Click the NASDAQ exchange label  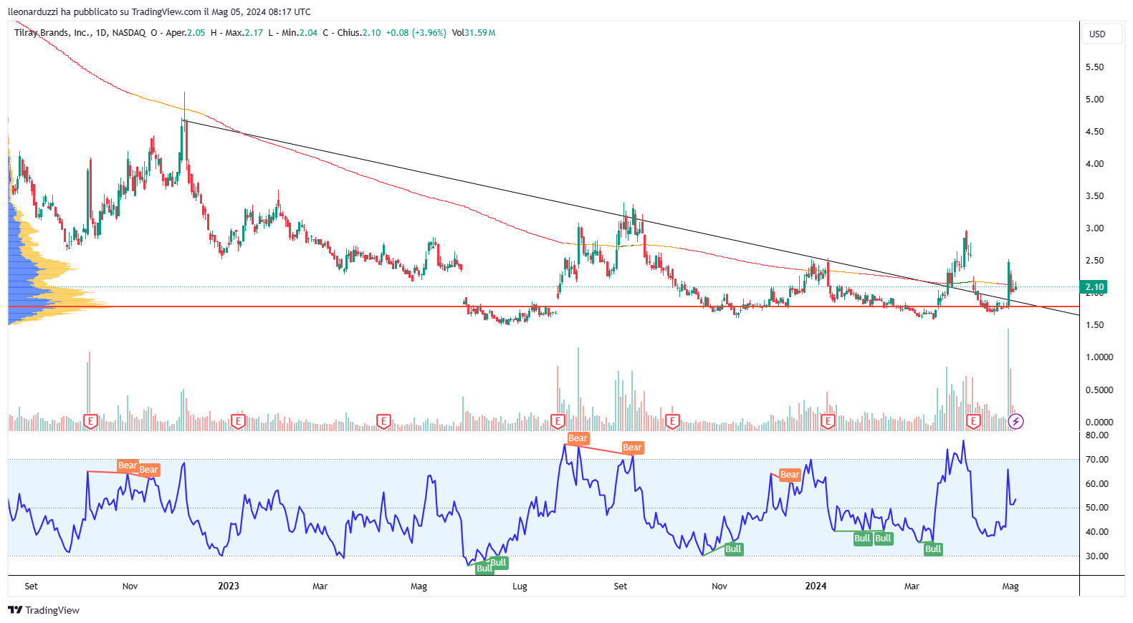(x=129, y=33)
